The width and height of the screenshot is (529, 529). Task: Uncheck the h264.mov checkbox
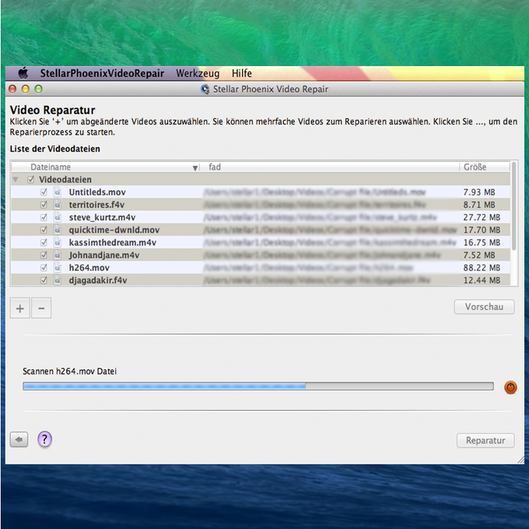(44, 268)
